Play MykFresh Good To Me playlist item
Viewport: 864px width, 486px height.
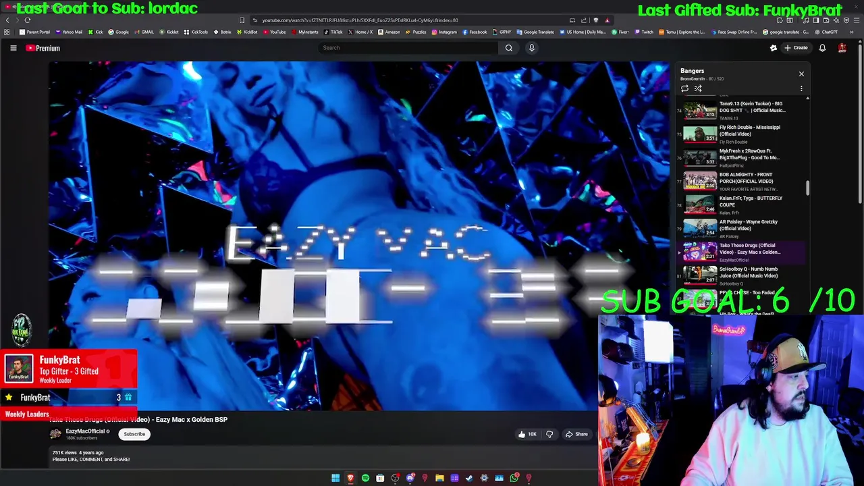[742, 157]
